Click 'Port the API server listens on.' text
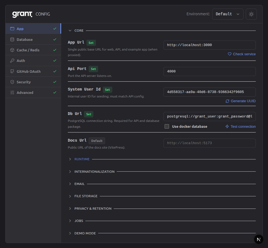This screenshot has width=268, height=248. [x=90, y=76]
